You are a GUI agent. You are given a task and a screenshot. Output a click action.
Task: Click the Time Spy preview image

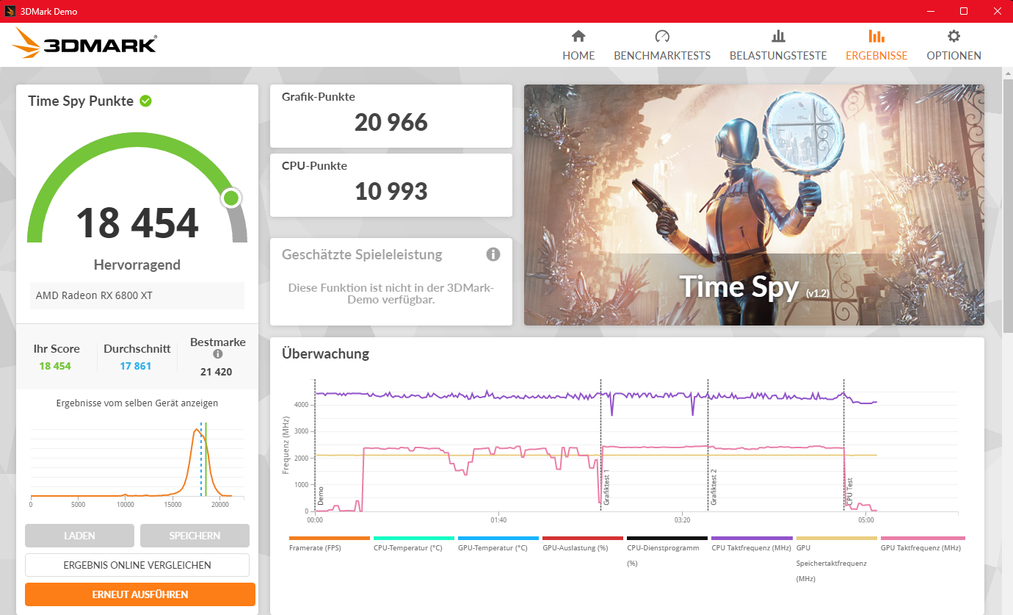[754, 205]
